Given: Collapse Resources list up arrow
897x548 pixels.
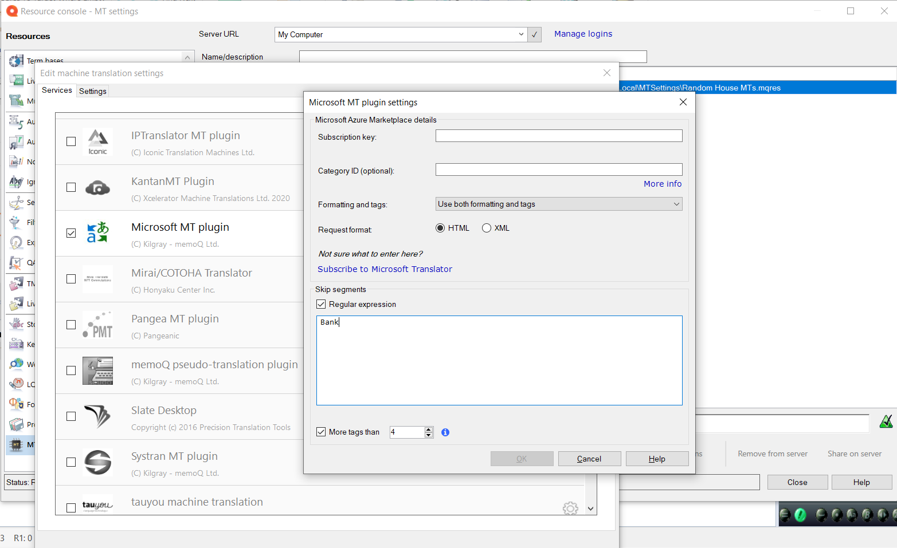Looking at the screenshot, I should pos(187,57).
